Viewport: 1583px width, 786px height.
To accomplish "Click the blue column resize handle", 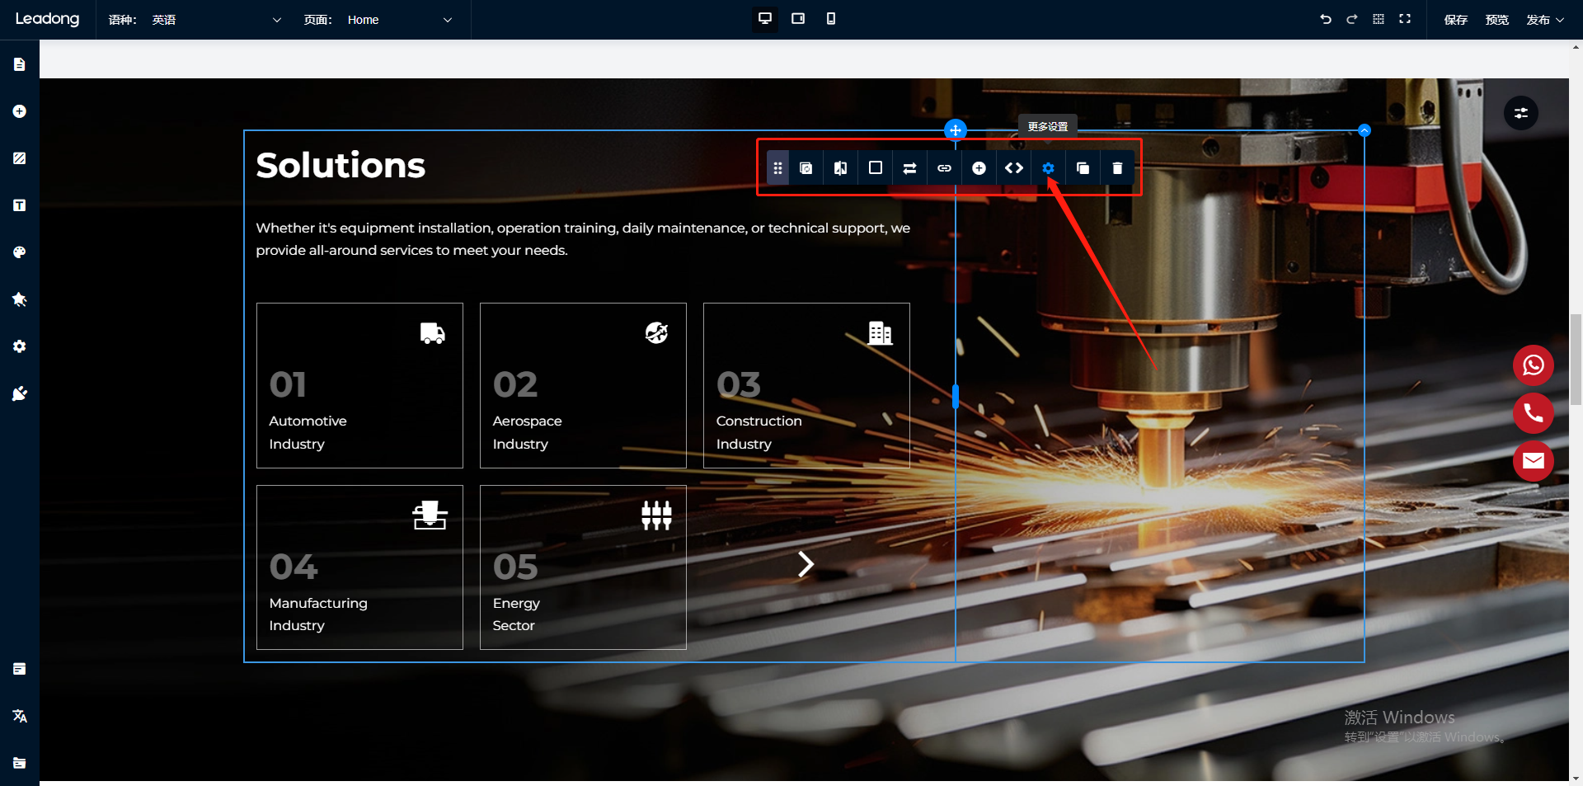I will 956,397.
